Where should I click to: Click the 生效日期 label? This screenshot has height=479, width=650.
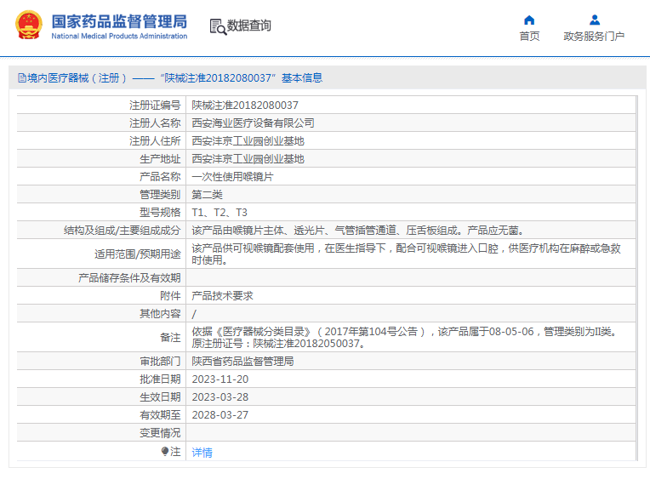[x=160, y=396]
